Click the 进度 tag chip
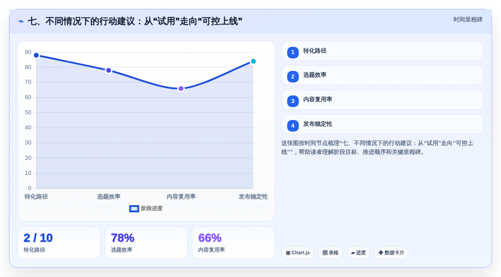This screenshot has width=501, height=277. pos(358,253)
